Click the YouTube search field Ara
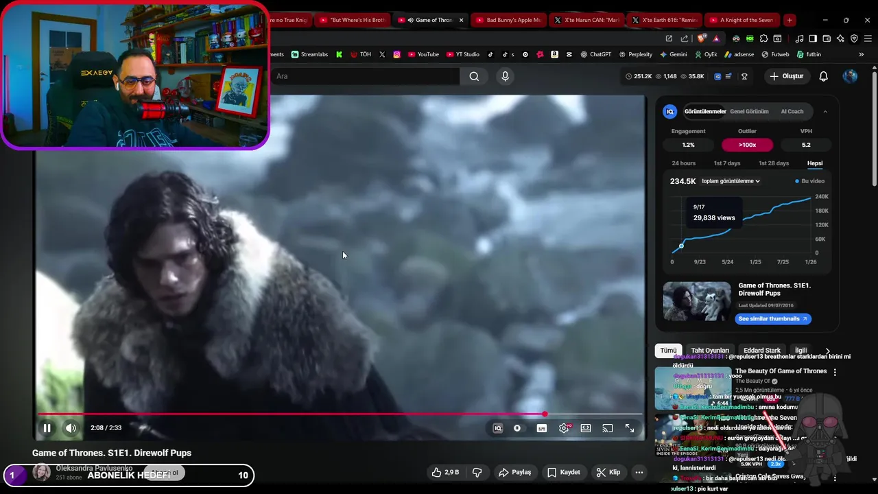The image size is (878, 494). pyautogui.click(x=365, y=76)
